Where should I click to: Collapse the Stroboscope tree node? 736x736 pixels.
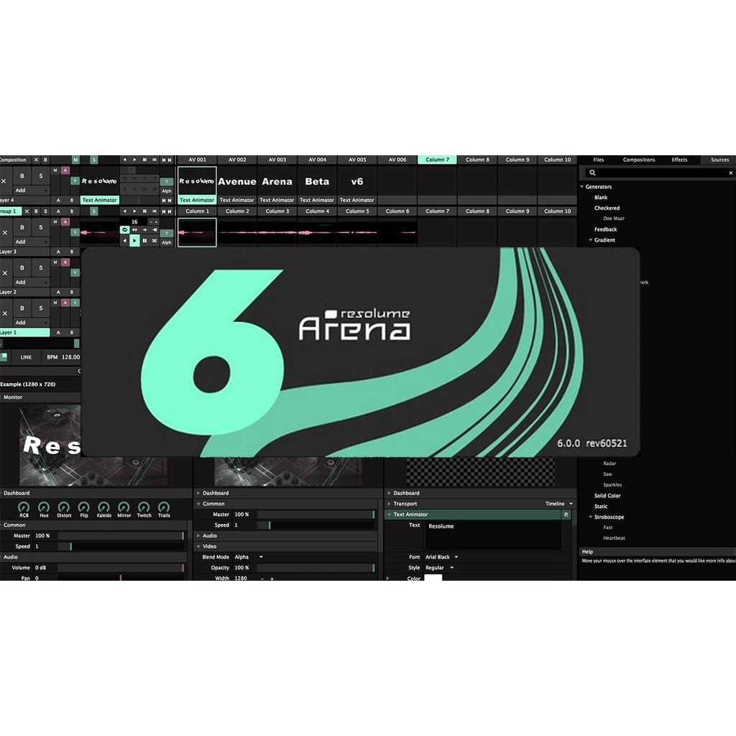(591, 517)
